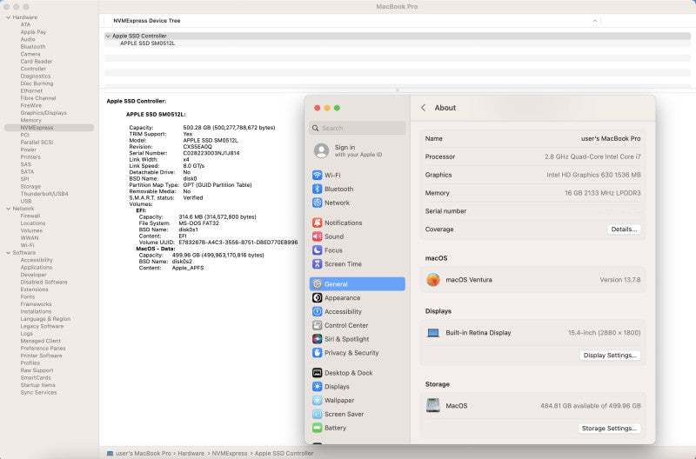Click the Sound speaker icon
The height and width of the screenshot is (459, 696).
(x=317, y=236)
